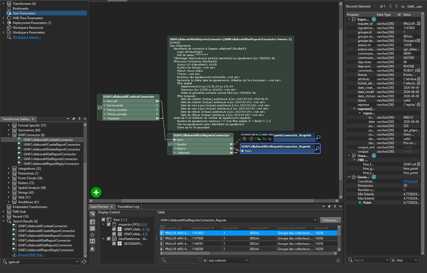The height and width of the screenshot is (273, 427).
Task: Uncheck the View (20) checkbox
Action: point(103,219)
